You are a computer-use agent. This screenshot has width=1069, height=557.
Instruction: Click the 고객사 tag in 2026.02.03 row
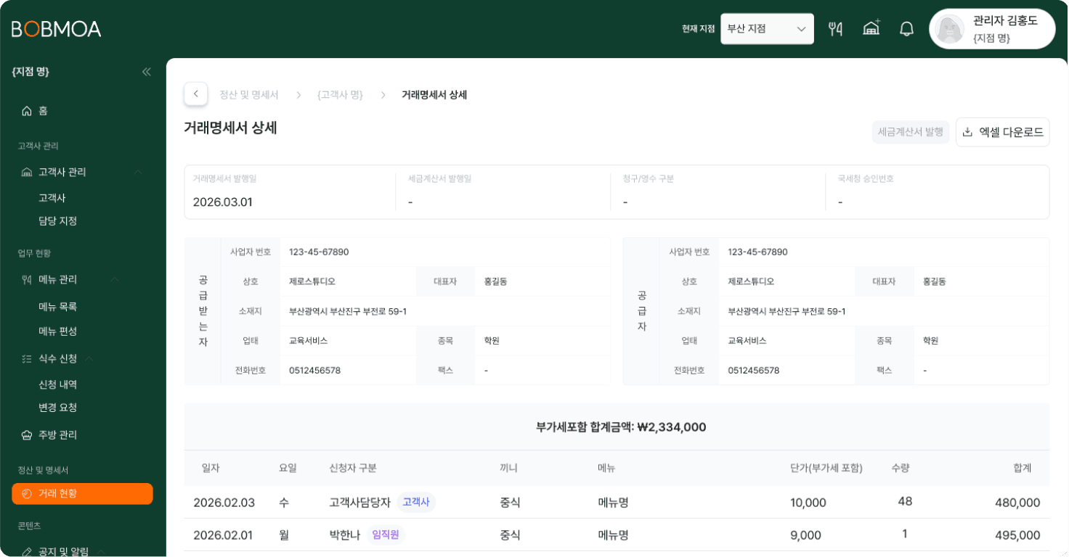(x=416, y=502)
